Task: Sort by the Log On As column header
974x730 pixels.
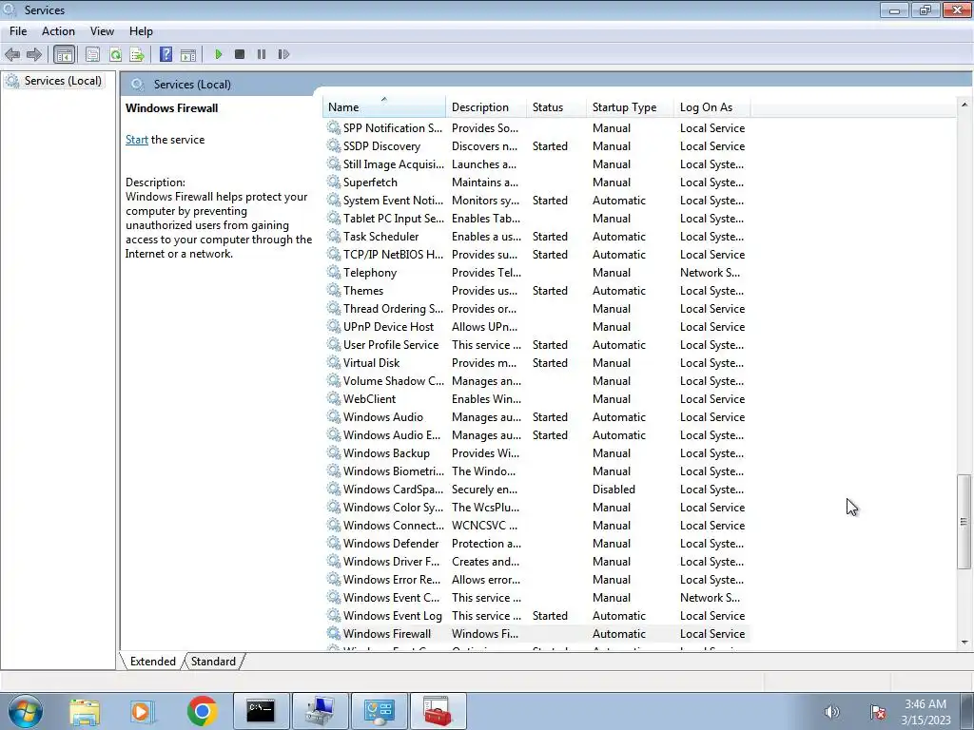Action: pos(711,106)
